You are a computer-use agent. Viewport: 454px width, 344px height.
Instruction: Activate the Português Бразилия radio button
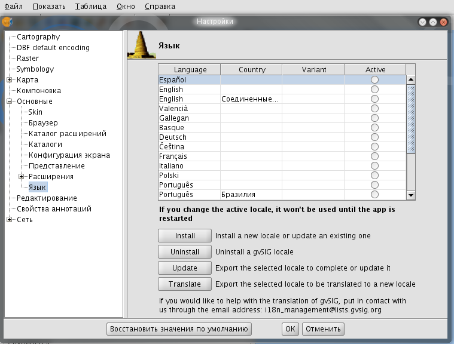(x=374, y=194)
